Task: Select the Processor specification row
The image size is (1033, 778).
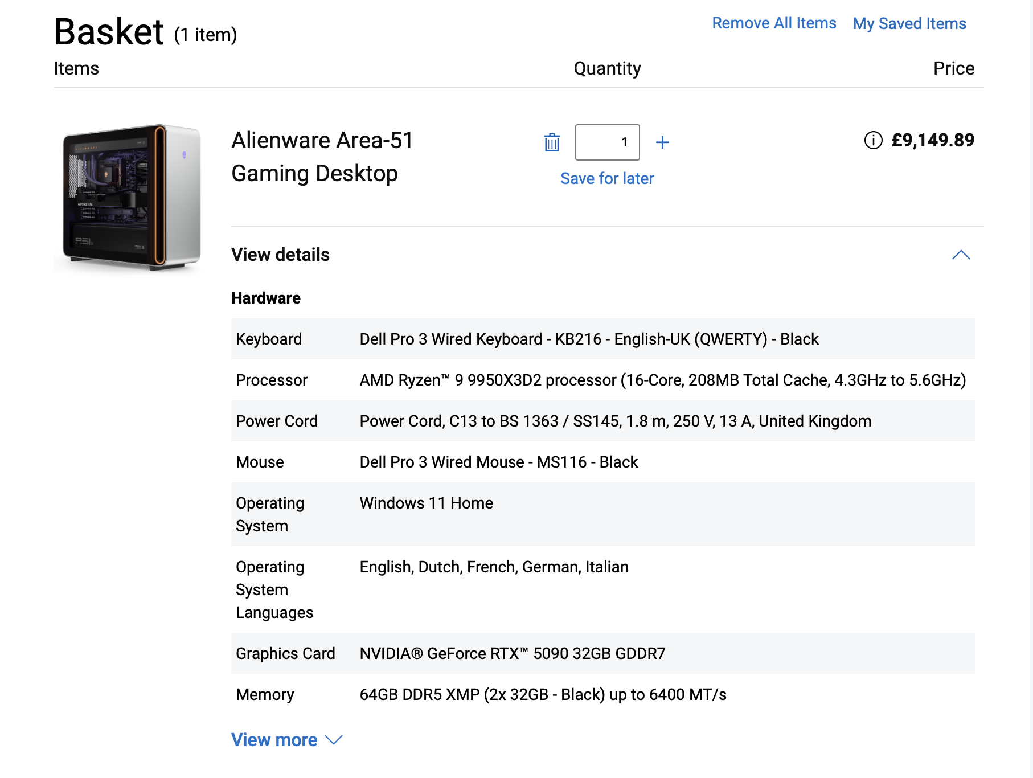Action: click(602, 380)
